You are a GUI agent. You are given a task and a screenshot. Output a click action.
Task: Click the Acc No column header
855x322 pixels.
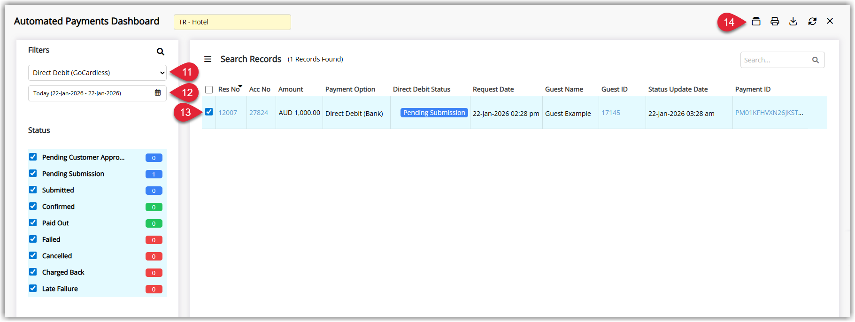click(x=260, y=89)
